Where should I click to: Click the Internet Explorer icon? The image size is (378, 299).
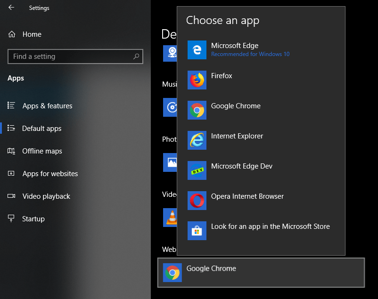(x=197, y=140)
